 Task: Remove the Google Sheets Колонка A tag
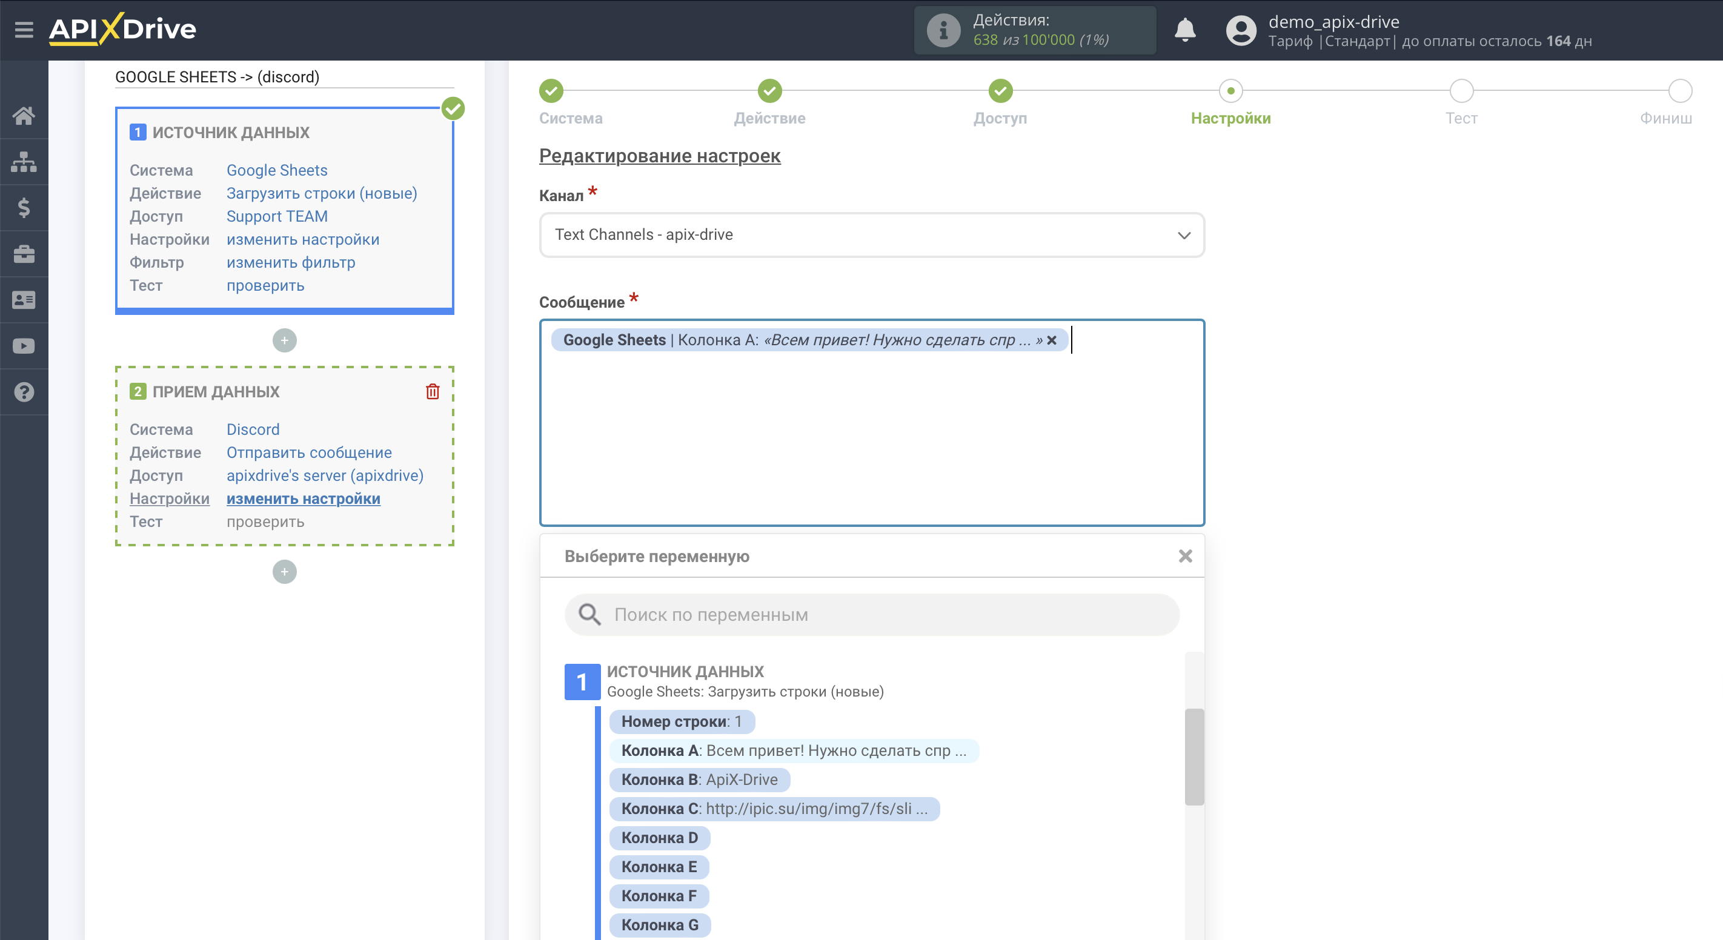click(1052, 340)
